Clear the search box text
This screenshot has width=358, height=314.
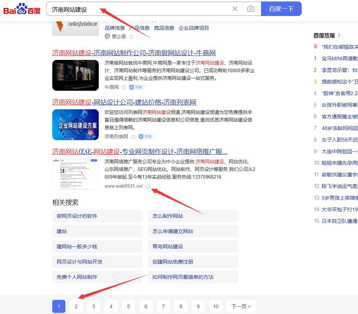pyautogui.click(x=235, y=9)
